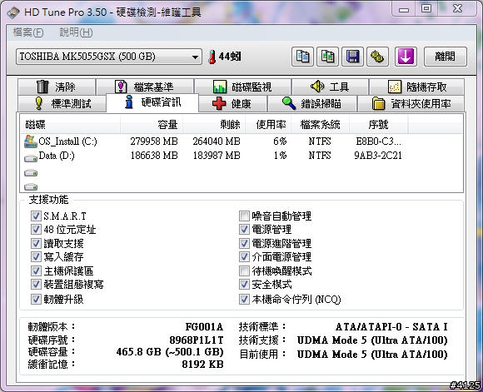
Task: Click the 剩餘 column header
Action: [214, 124]
